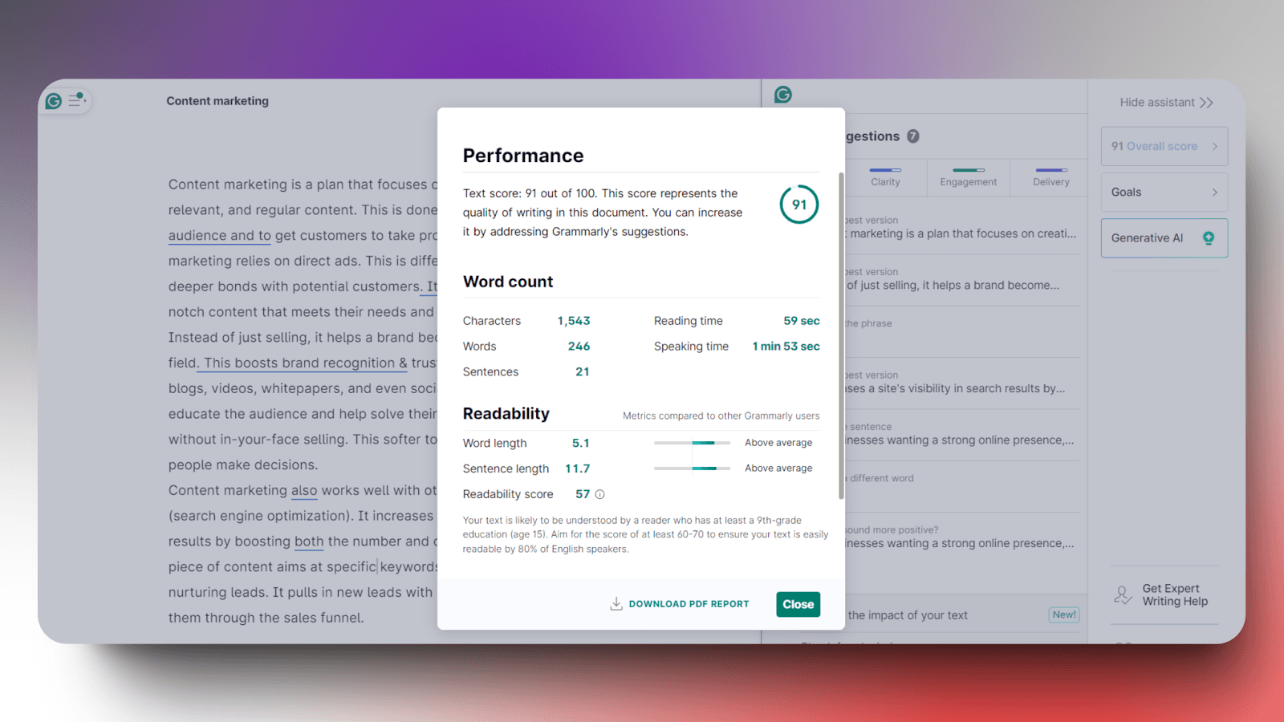Click the download icon beside PDF report
Viewport: 1284px width, 722px height.
click(x=616, y=604)
